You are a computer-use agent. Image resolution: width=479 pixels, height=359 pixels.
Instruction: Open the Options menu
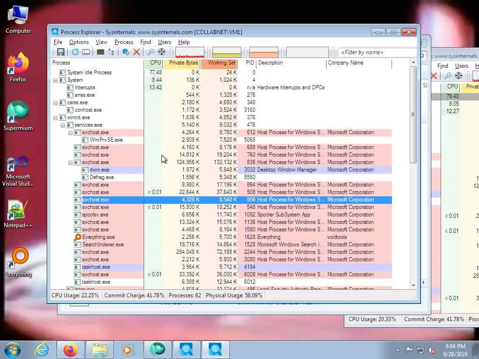79,42
